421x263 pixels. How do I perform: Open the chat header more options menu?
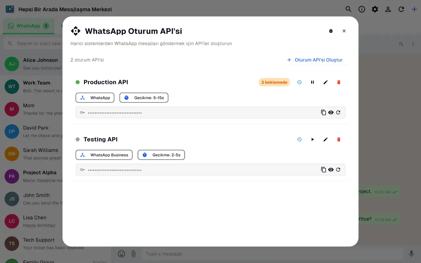click(413, 44)
